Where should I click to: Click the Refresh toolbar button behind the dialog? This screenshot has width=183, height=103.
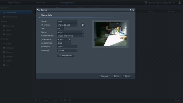pyautogui.click(x=81, y=8)
